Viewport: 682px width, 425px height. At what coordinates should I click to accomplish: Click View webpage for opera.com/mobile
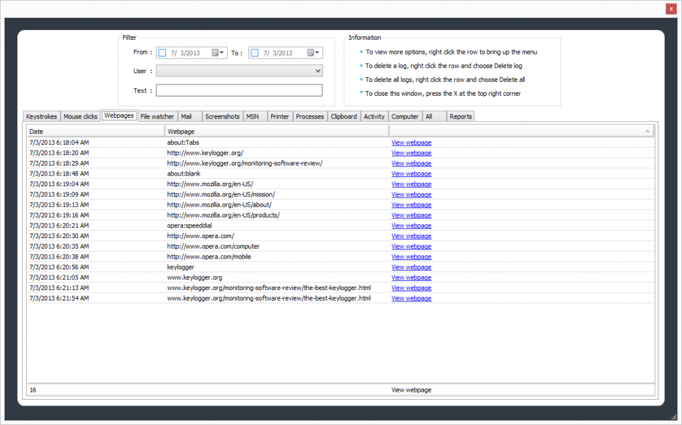point(411,257)
